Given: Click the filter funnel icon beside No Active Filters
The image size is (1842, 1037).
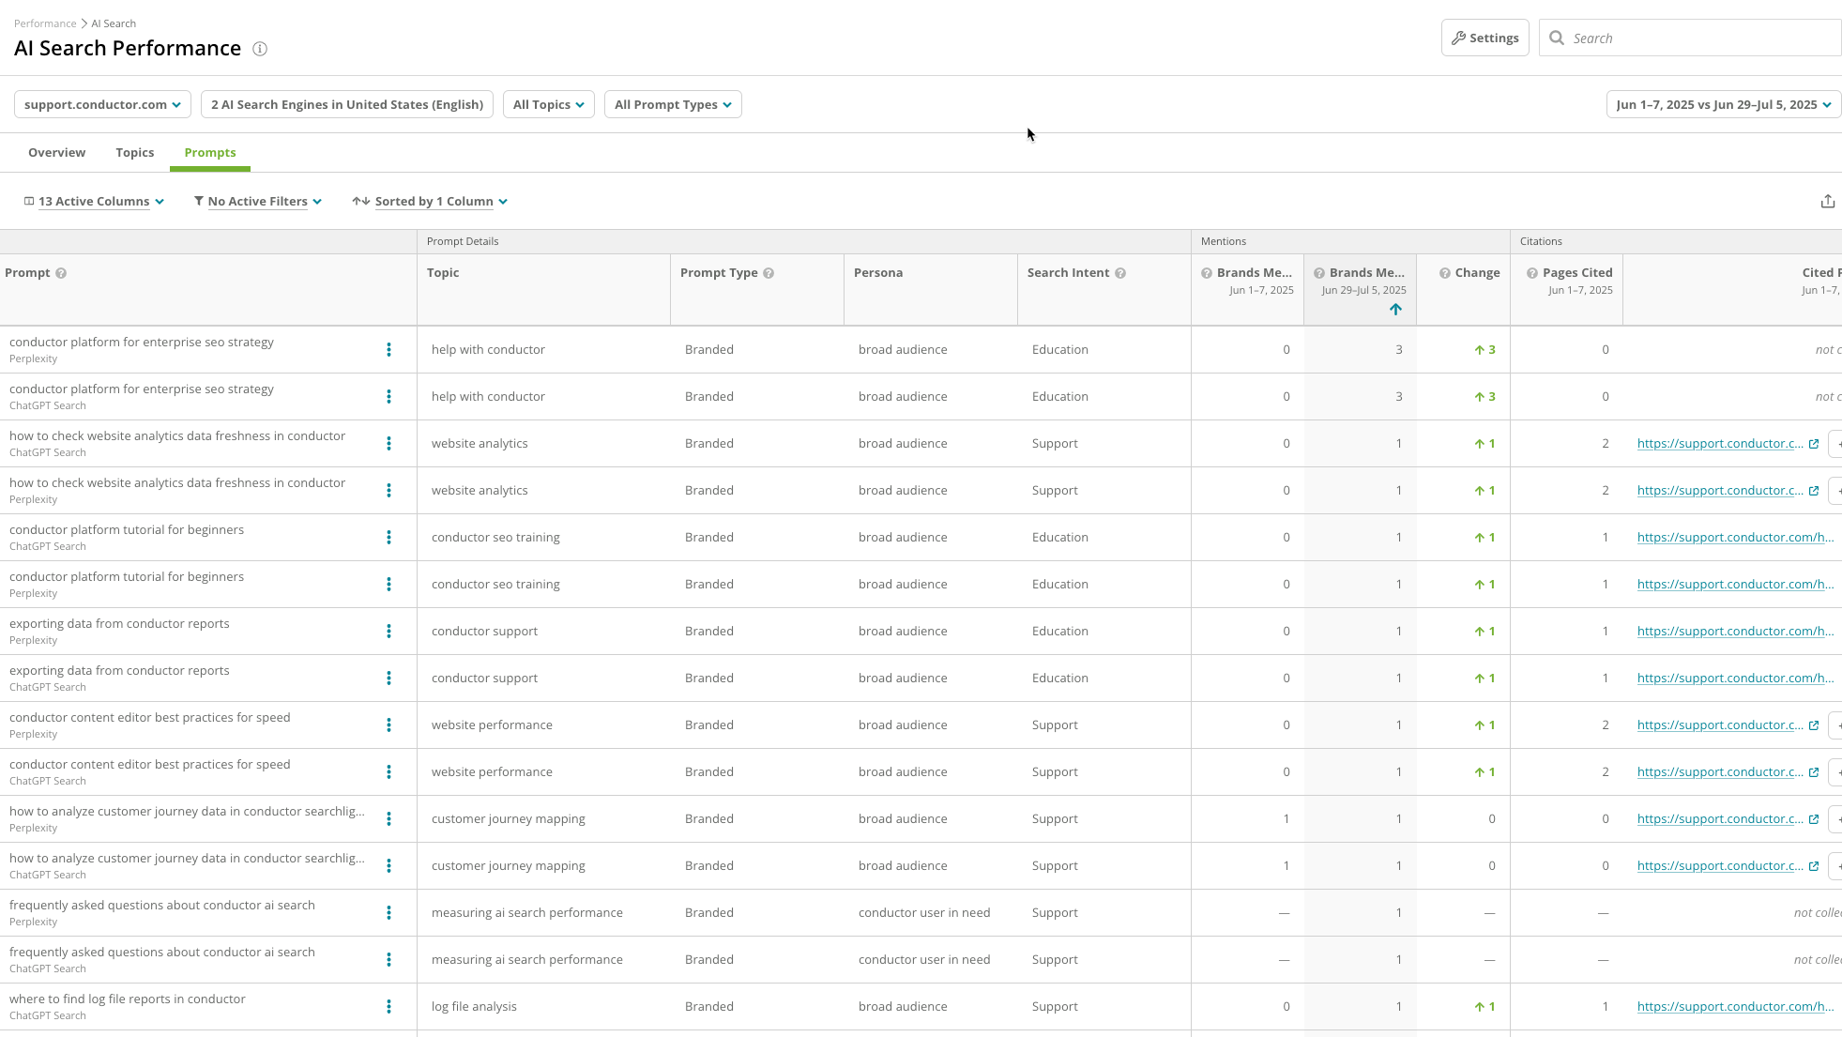Looking at the screenshot, I should (198, 201).
